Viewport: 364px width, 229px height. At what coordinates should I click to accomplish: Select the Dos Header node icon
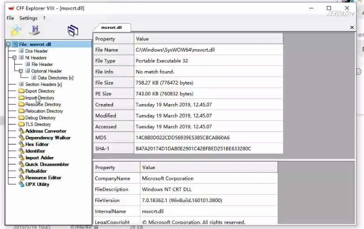tap(21, 51)
